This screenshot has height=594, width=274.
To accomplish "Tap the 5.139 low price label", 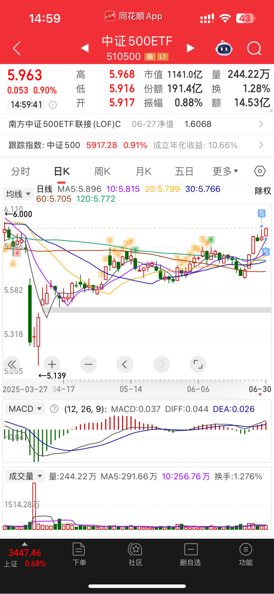I will click(x=52, y=376).
